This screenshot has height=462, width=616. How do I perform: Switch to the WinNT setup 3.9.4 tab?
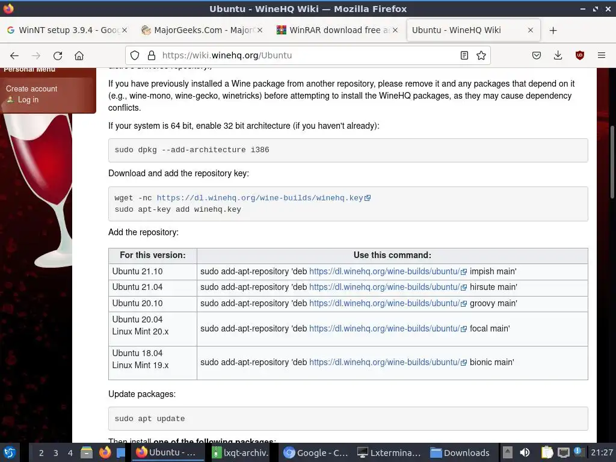[67, 30]
